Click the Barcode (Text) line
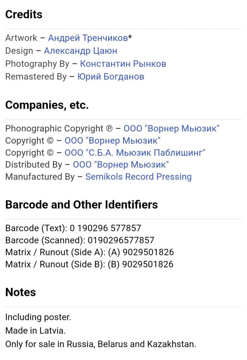 pyautogui.click(x=73, y=228)
